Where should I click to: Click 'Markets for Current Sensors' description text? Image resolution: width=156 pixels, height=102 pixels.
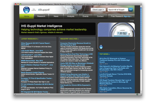[x=37, y=62]
